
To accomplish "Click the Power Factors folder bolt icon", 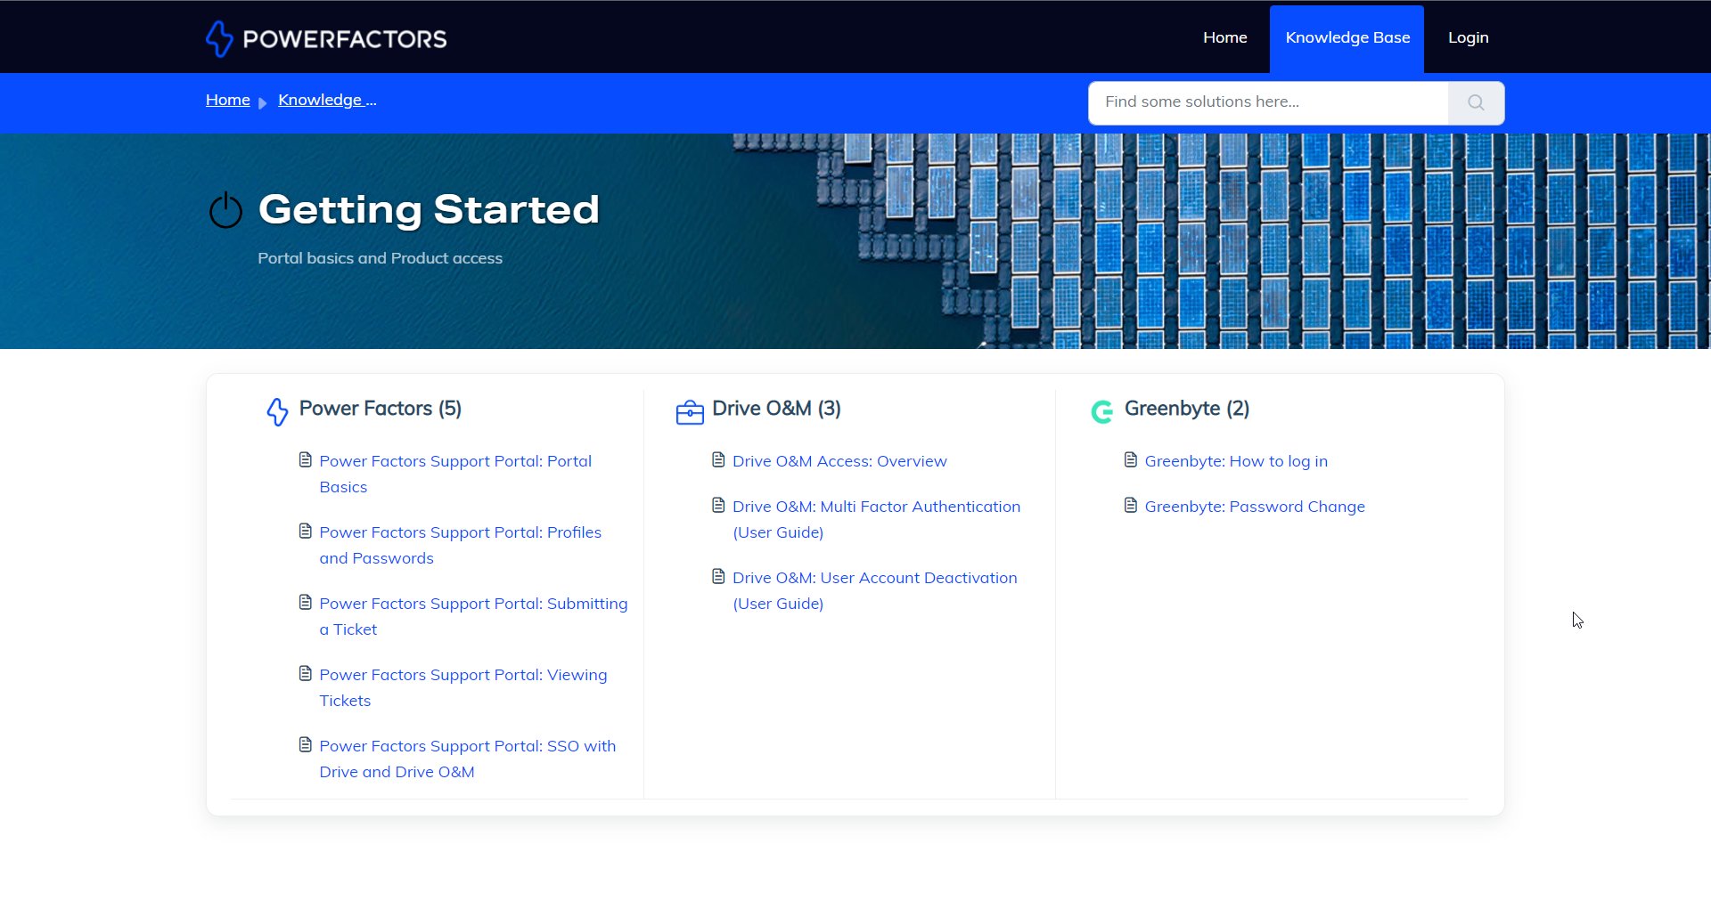I will pos(277,411).
